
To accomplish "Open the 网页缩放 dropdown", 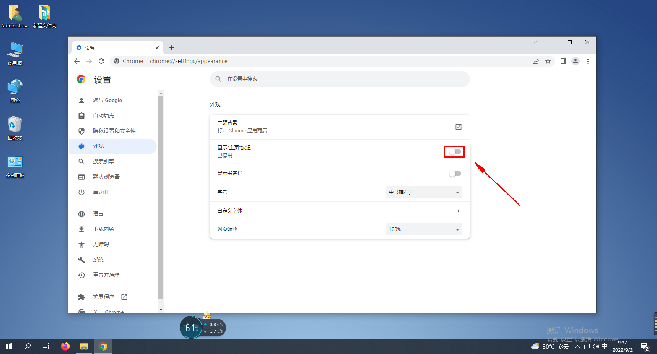I will point(424,229).
